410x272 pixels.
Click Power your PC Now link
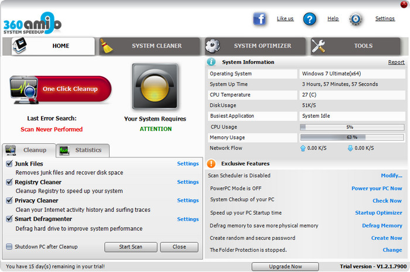pos(377,188)
